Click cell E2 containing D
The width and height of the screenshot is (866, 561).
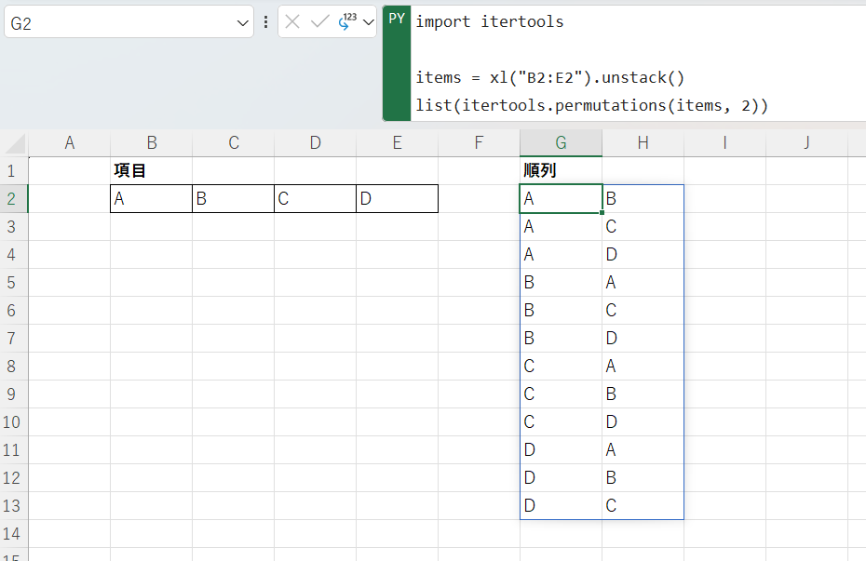(397, 198)
